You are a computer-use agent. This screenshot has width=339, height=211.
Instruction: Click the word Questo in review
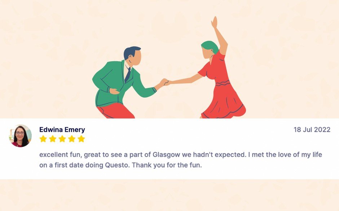coord(118,165)
